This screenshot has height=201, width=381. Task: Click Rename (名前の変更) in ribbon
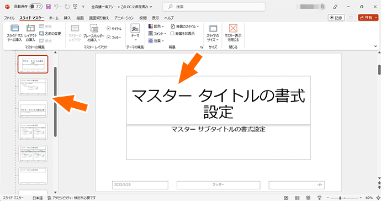[x=50, y=34]
